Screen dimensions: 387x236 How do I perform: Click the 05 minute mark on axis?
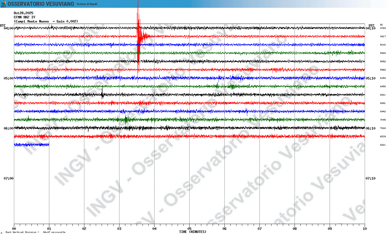[189, 228]
